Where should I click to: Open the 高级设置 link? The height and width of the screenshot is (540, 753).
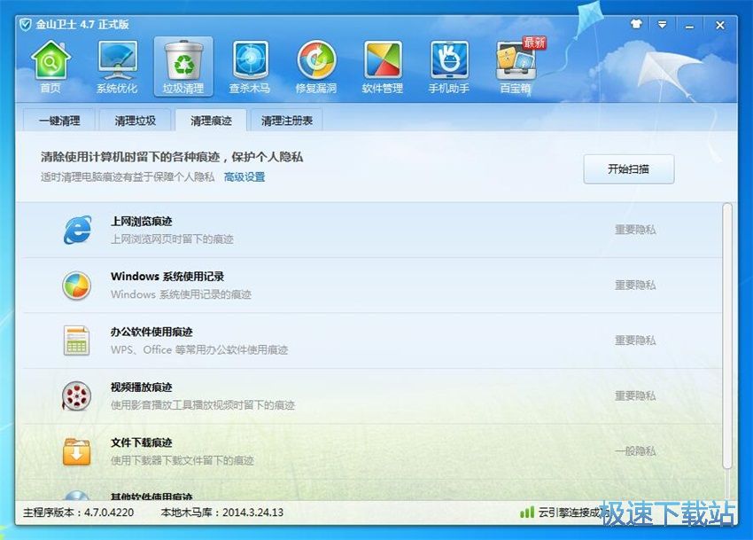245,177
